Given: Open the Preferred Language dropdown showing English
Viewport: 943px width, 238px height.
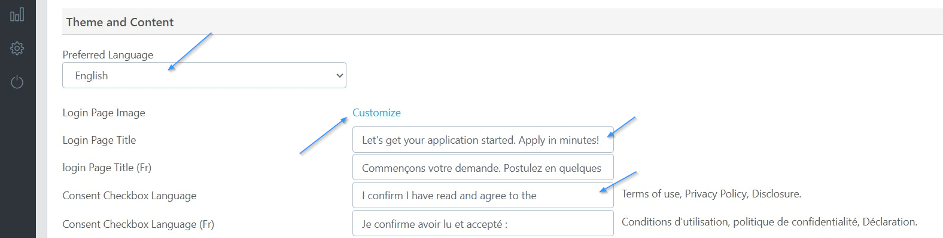Looking at the screenshot, I should coord(204,76).
